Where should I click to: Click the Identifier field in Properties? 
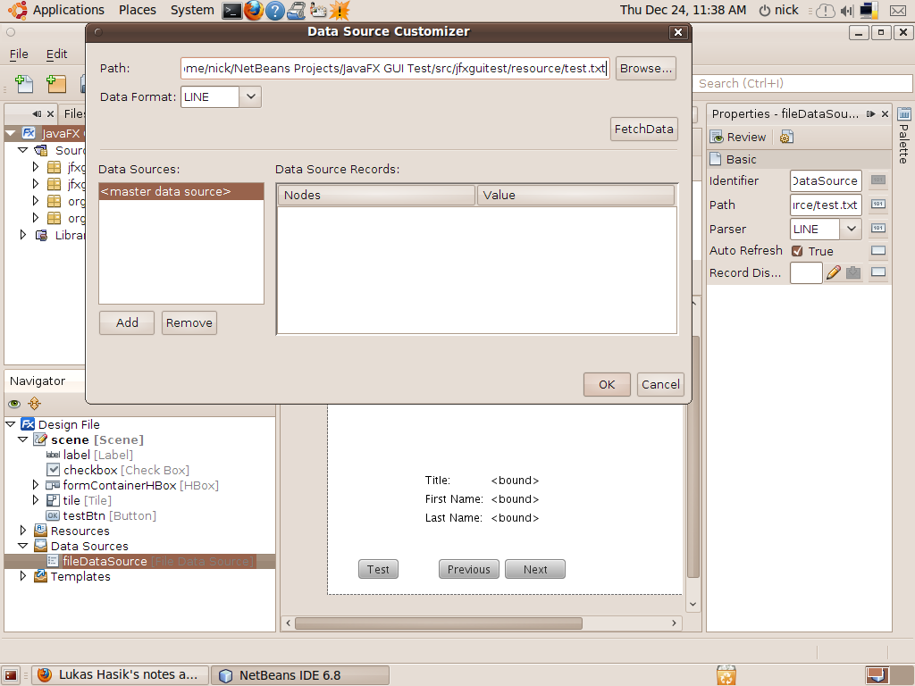tap(826, 180)
